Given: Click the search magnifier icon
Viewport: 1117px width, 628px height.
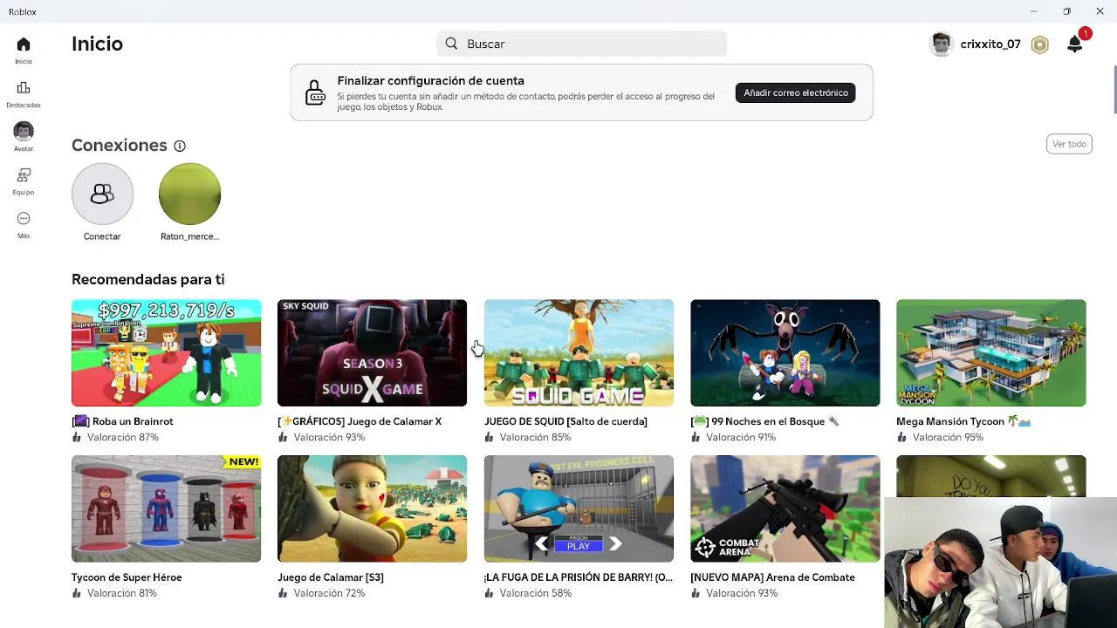Looking at the screenshot, I should (x=451, y=44).
